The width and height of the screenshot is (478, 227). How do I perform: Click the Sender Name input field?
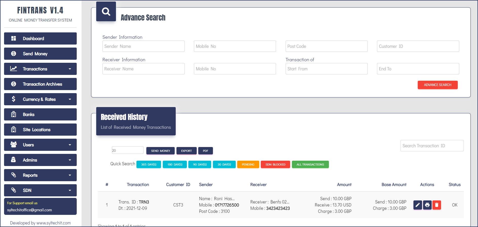pyautogui.click(x=143, y=46)
